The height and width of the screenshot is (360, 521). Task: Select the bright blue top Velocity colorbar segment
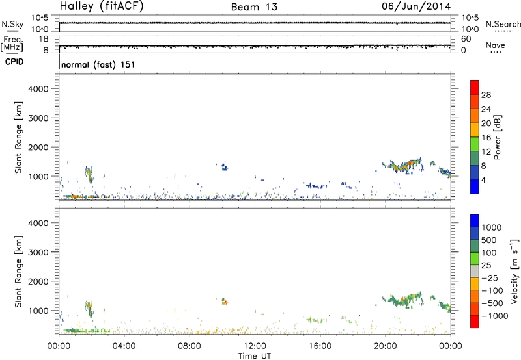pos(475,221)
